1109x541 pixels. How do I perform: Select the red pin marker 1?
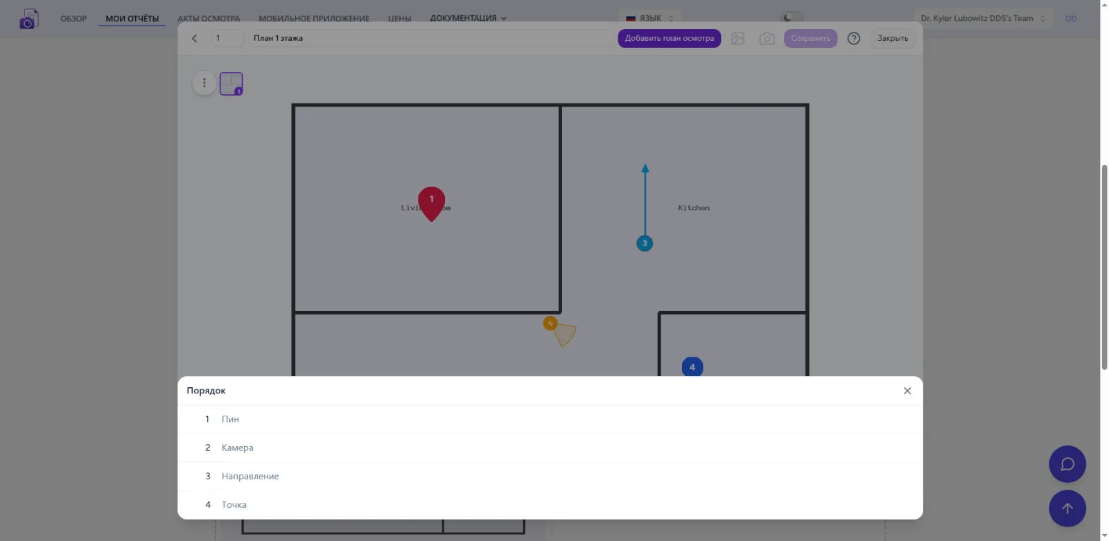point(431,204)
